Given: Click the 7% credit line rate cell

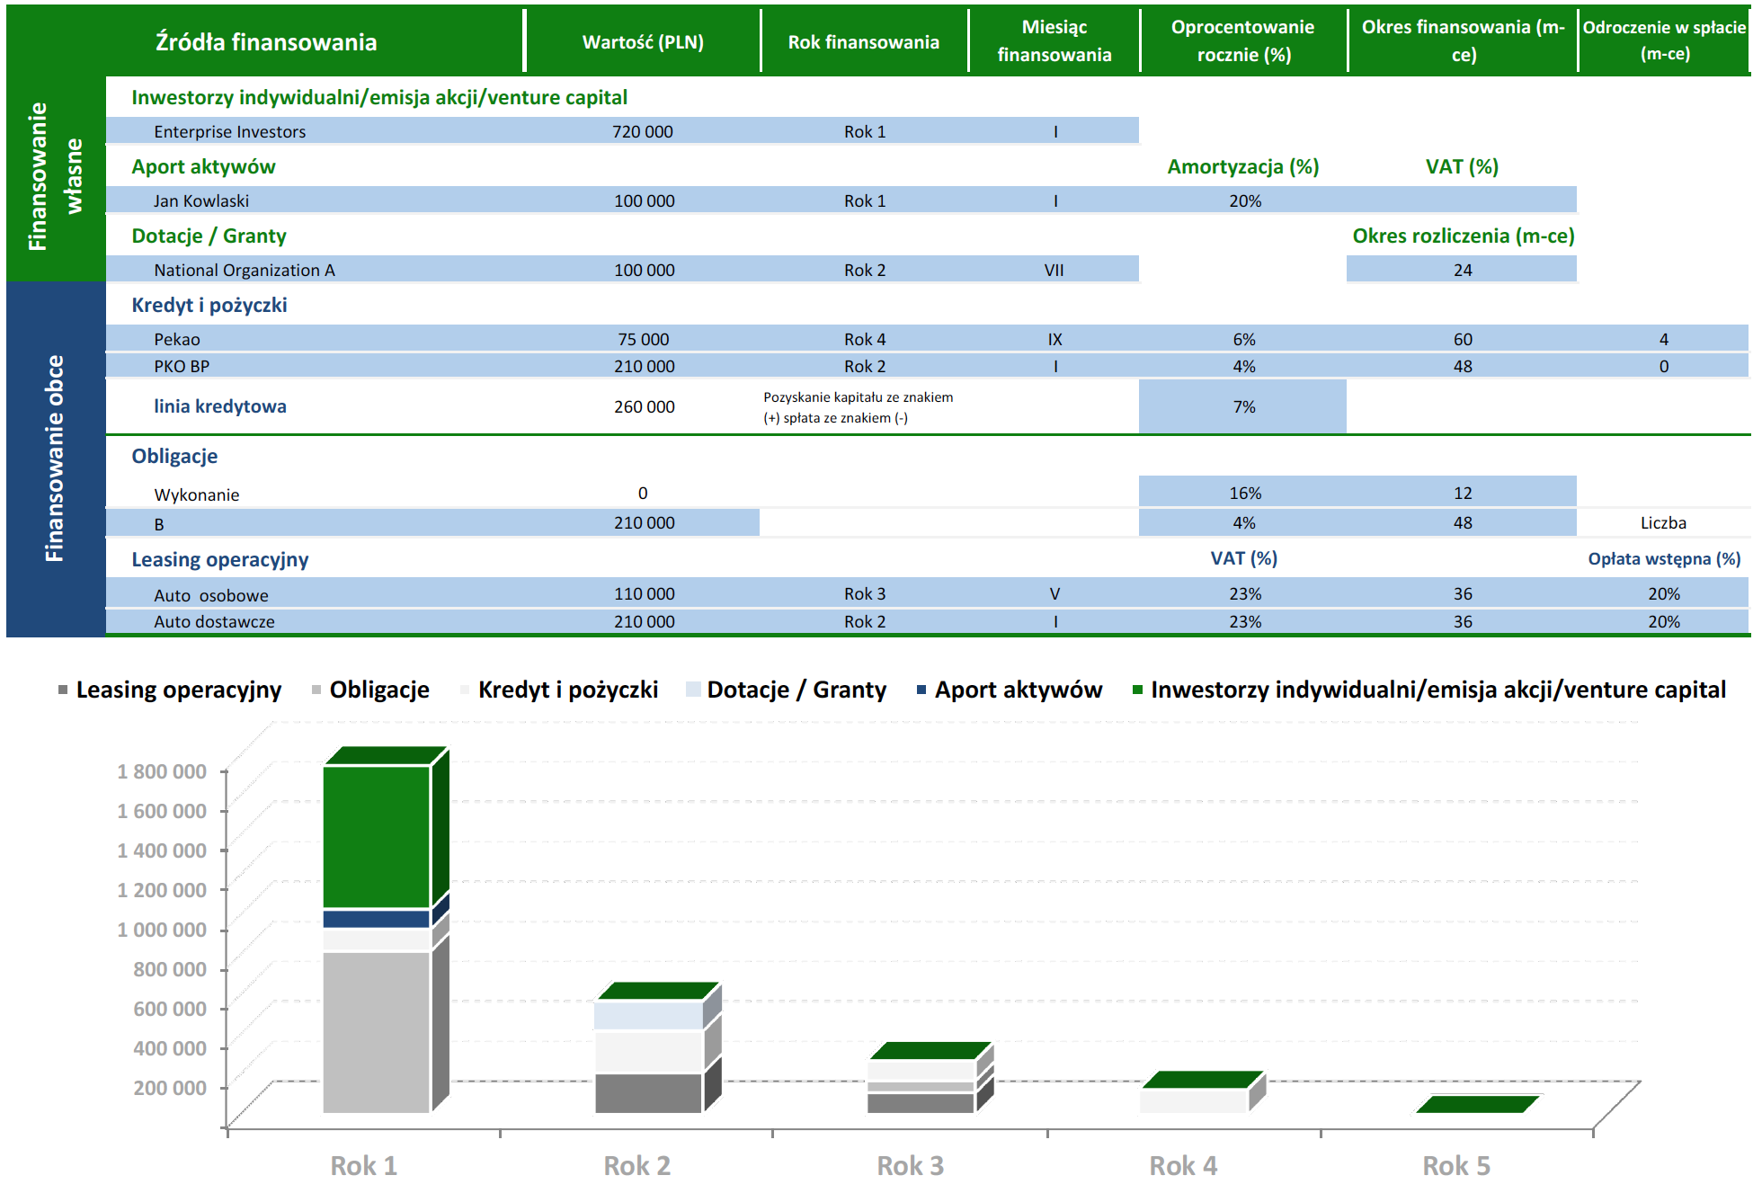Looking at the screenshot, I should click(x=1243, y=406).
